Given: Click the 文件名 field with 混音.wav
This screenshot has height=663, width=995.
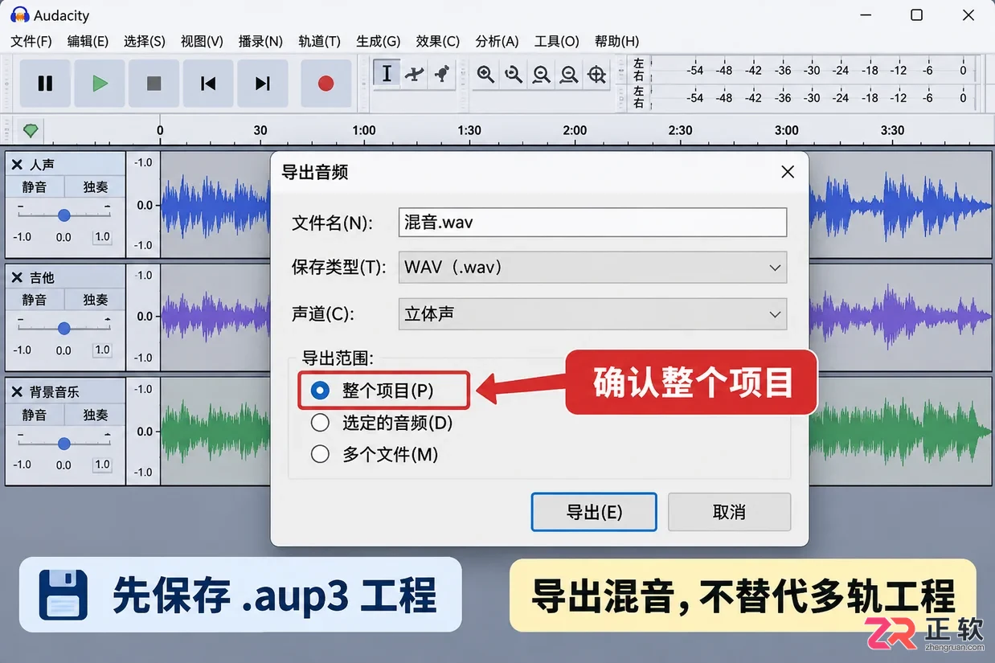Looking at the screenshot, I should coord(592,222).
